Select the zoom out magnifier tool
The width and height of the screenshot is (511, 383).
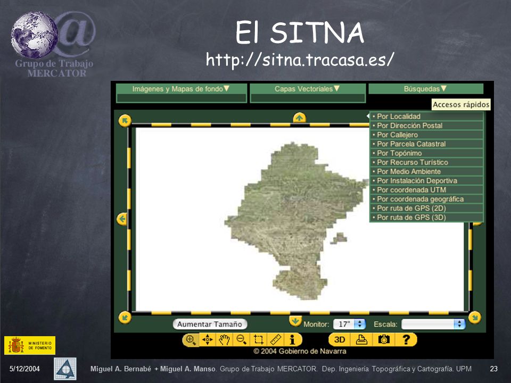point(242,340)
